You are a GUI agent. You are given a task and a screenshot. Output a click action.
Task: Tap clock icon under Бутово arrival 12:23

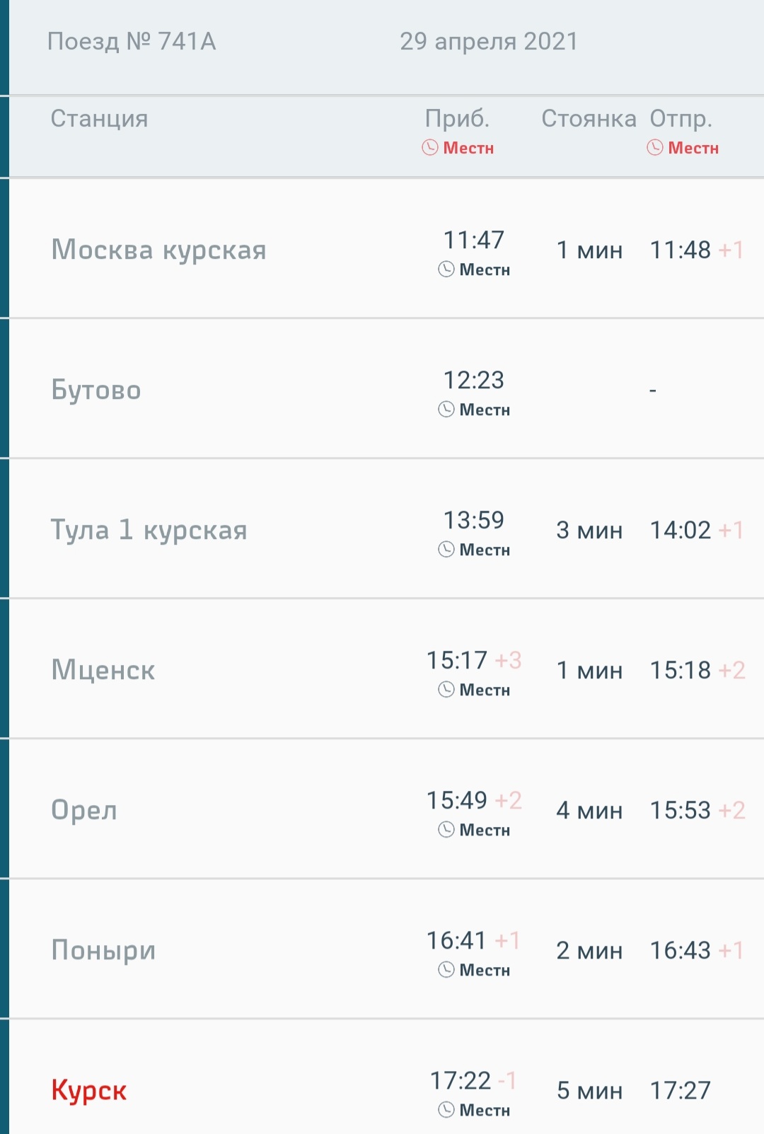(446, 409)
